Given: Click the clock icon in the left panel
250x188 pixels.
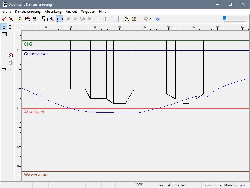Looking at the screenshot, I should [x=11, y=55].
